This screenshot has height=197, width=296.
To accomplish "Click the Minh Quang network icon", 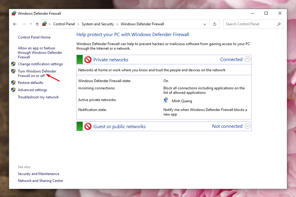I will point(166,100).
